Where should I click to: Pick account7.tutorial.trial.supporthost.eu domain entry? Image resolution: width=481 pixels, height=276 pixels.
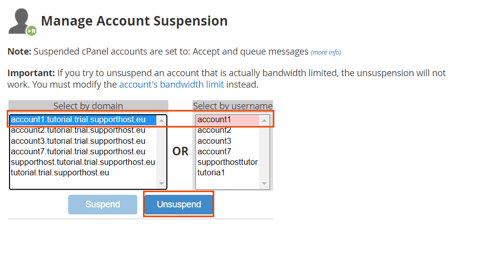point(78,151)
